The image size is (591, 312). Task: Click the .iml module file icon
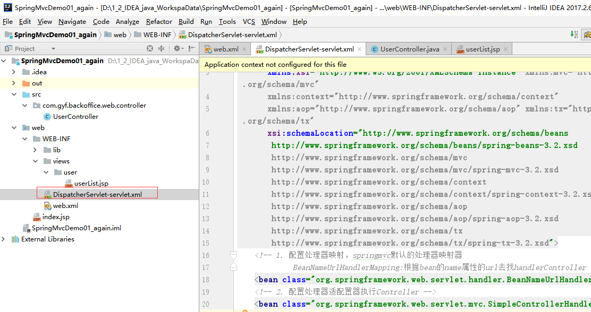[x=26, y=228]
